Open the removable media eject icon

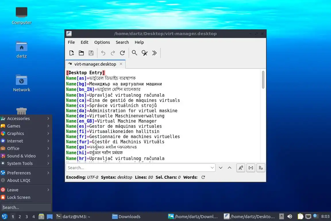point(281,216)
